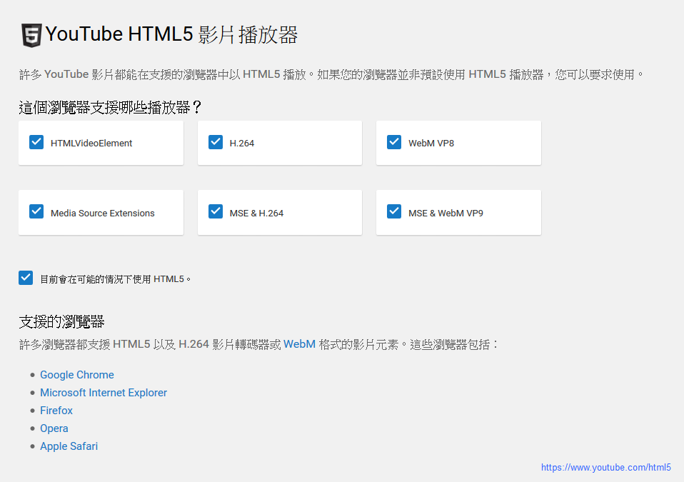Click the 支援的瀏覽器 section heading
684x482 pixels.
62,321
